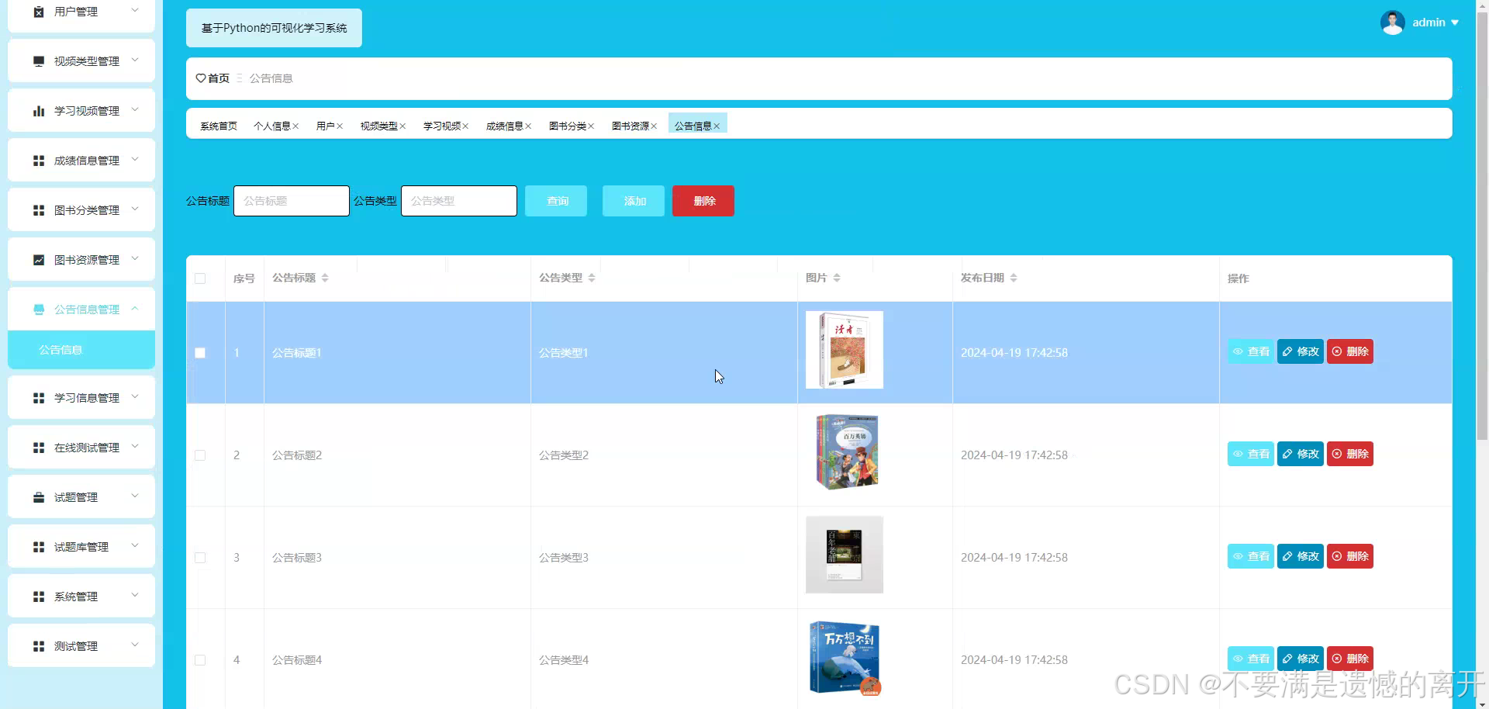The height and width of the screenshot is (709, 1489).
Task: Click the 在线测试管理 grid icon
Action: 39,447
